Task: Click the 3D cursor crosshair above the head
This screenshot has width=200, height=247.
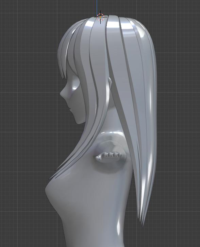Action: [x=100, y=17]
